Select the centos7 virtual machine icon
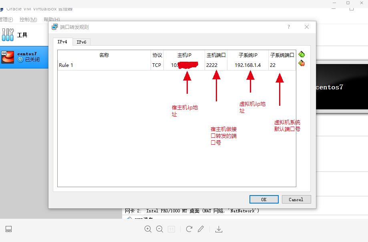368x242 pixels. 7,57
